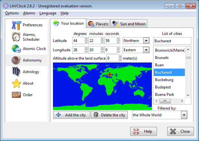Select Buckeburg in the city list

coord(169,80)
